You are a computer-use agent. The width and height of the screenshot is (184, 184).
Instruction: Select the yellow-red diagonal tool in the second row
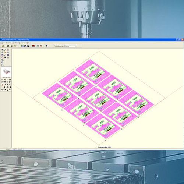coord(5,52)
